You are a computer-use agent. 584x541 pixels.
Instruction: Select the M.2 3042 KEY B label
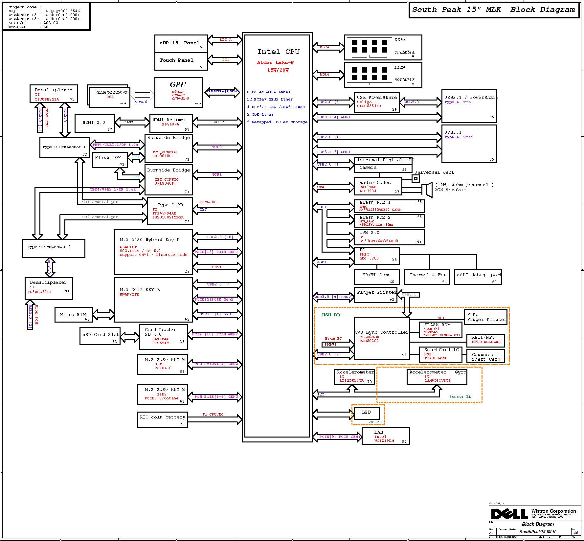pyautogui.click(x=140, y=290)
